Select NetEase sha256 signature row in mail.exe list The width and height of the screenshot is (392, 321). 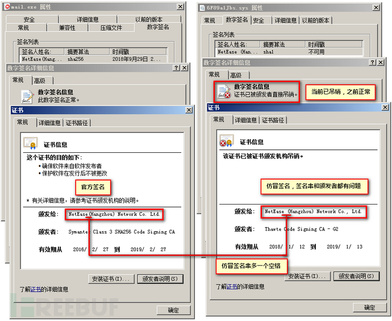click(93, 59)
